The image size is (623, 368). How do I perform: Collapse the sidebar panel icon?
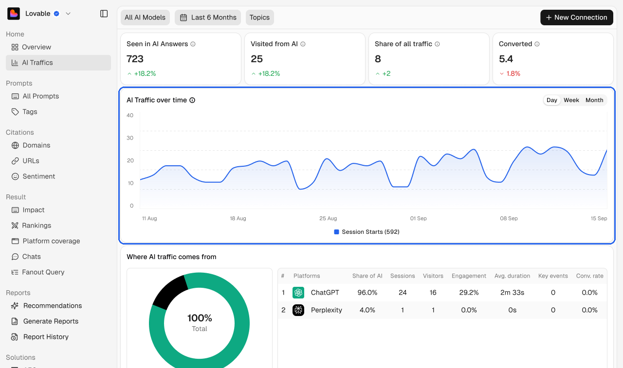coord(104,14)
